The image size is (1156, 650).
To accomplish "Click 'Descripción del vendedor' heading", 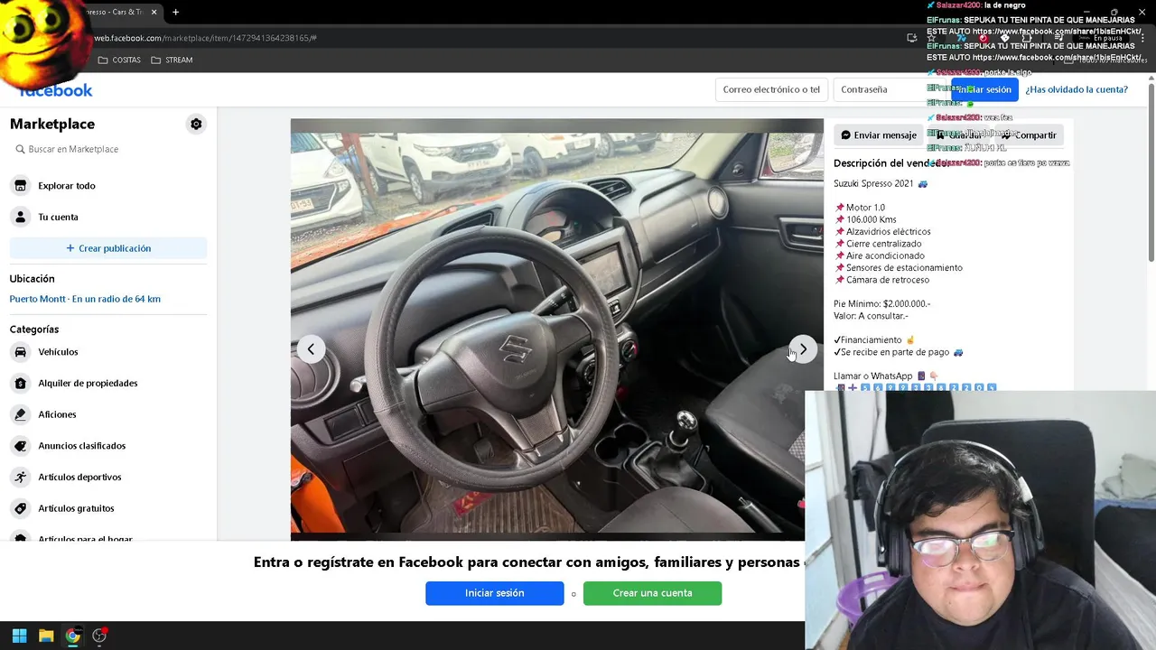I will [890, 163].
